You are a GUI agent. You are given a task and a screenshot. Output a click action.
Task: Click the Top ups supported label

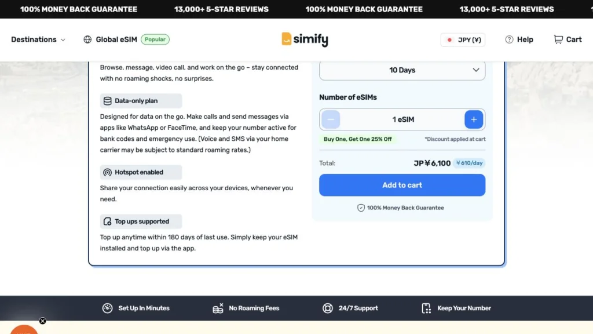(x=142, y=222)
